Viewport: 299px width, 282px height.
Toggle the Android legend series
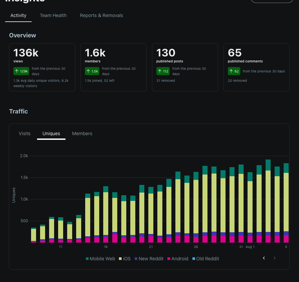tap(178, 259)
